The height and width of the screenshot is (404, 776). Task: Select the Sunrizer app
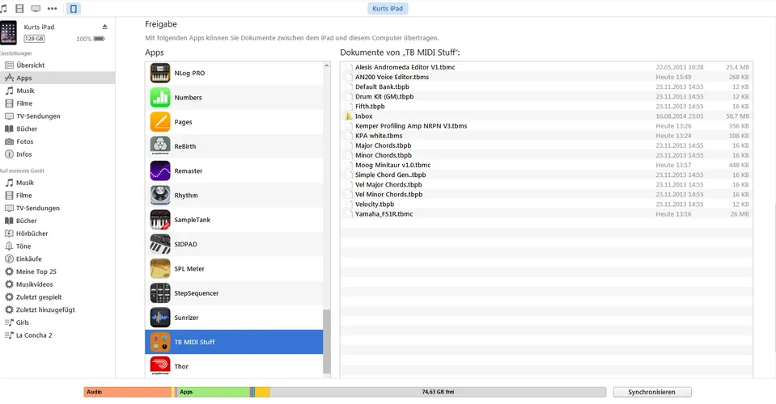tap(234, 318)
